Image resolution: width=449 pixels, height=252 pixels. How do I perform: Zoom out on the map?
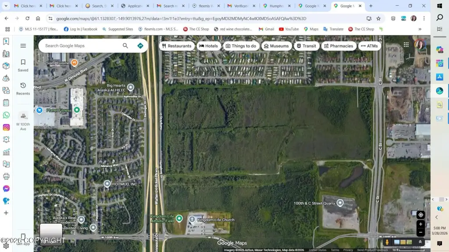420,233
